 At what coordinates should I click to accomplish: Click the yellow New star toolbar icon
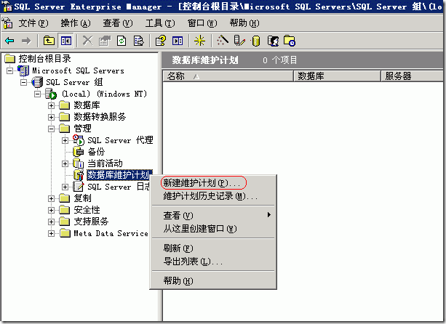point(199,41)
